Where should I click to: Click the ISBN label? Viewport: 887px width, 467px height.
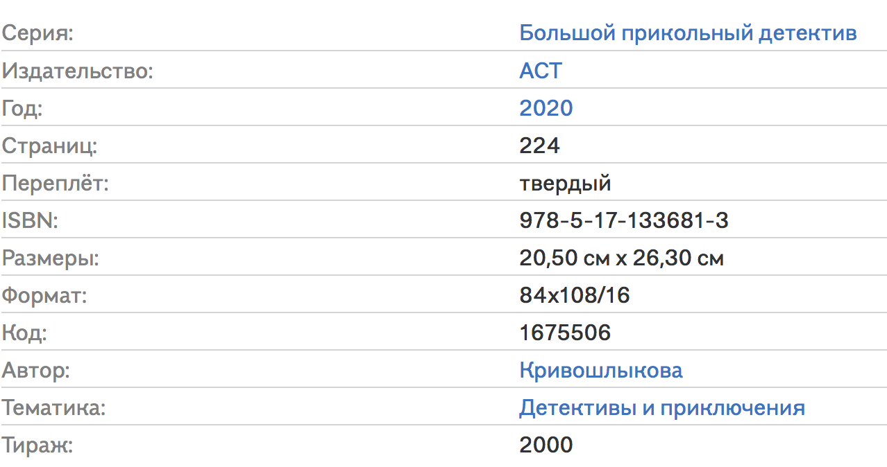29,220
